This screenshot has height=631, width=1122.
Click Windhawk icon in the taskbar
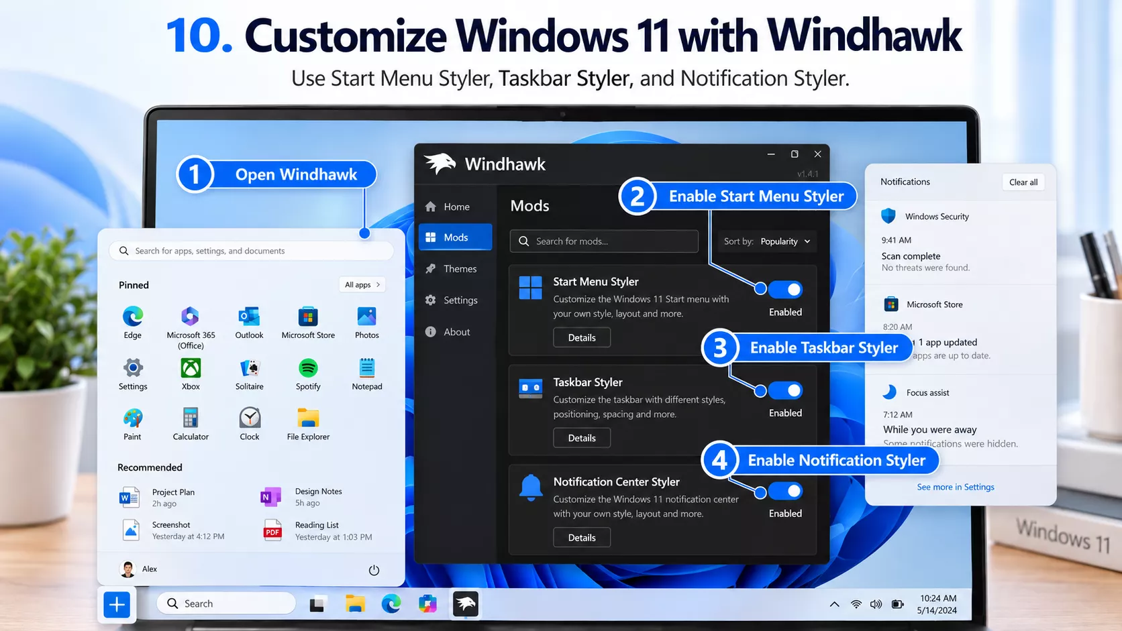(x=465, y=604)
